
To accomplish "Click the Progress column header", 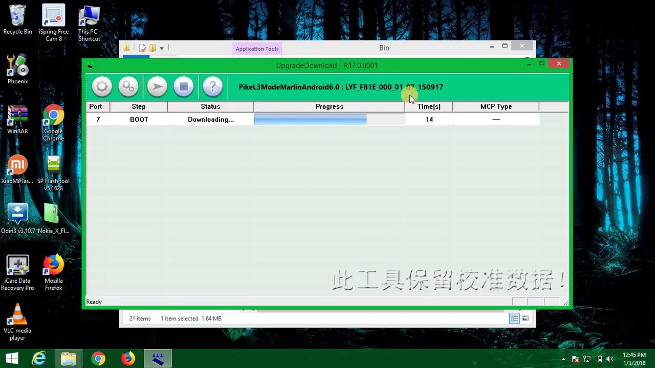I will click(329, 106).
